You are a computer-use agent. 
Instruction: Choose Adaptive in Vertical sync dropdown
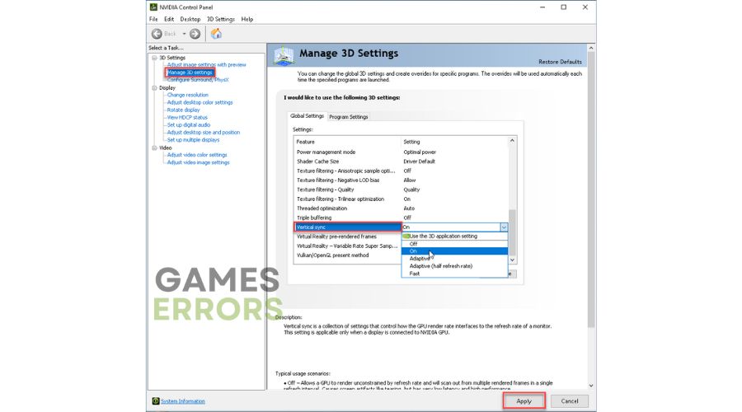tap(454, 259)
